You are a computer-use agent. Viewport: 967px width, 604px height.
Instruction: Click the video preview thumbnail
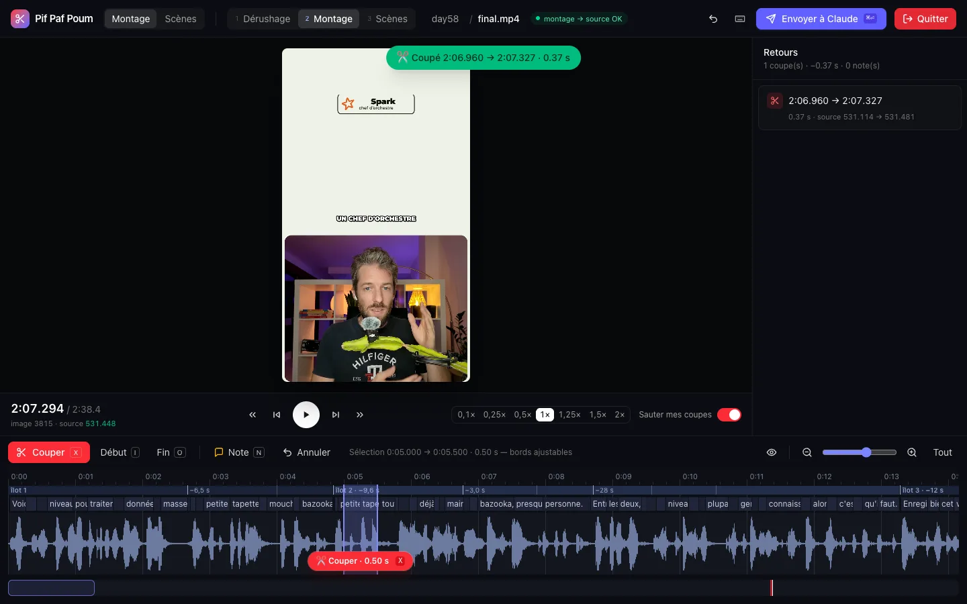[x=376, y=215]
